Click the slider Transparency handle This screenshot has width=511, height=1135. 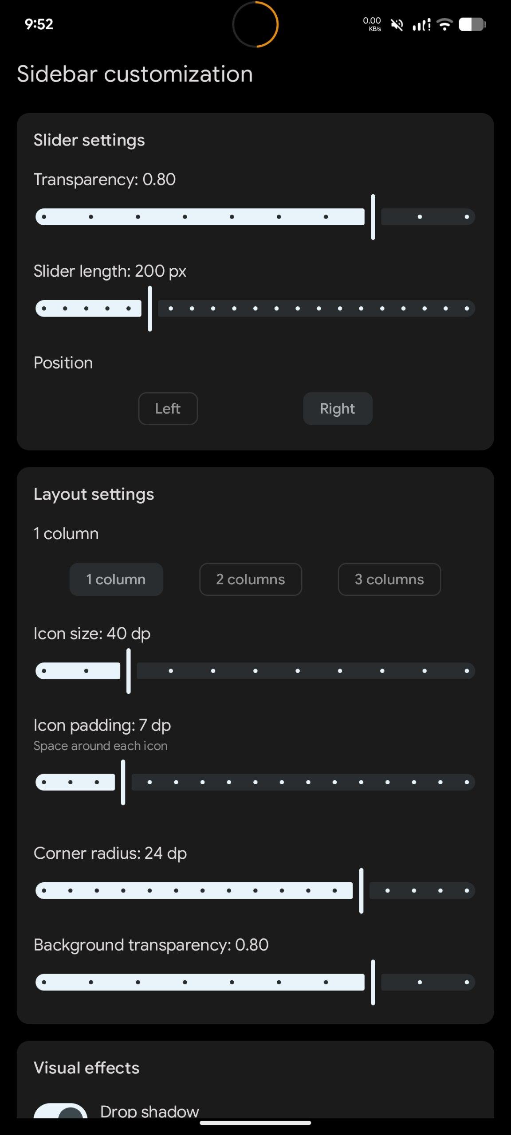373,217
